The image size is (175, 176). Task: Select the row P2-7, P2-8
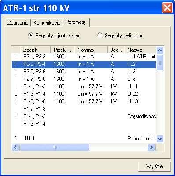click(84, 79)
